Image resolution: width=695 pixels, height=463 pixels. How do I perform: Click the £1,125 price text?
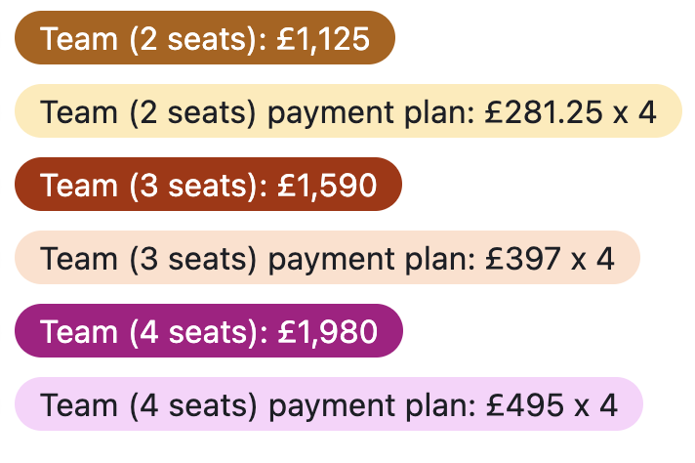(x=324, y=39)
